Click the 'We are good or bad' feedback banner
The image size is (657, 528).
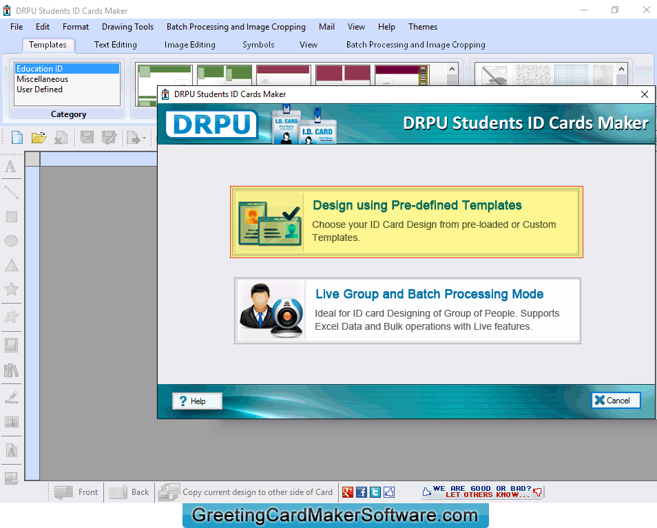pyautogui.click(x=483, y=492)
